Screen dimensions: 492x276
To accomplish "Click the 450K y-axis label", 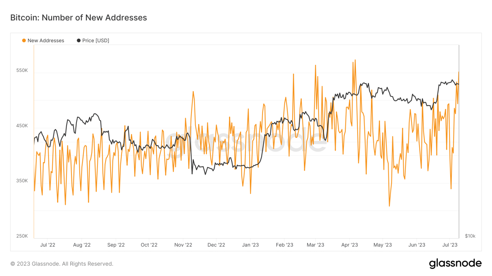I will [22, 126].
